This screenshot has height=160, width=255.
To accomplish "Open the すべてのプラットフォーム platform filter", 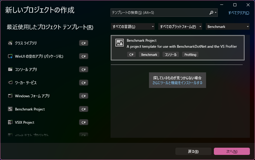I will pyautogui.click(x=180, y=26).
